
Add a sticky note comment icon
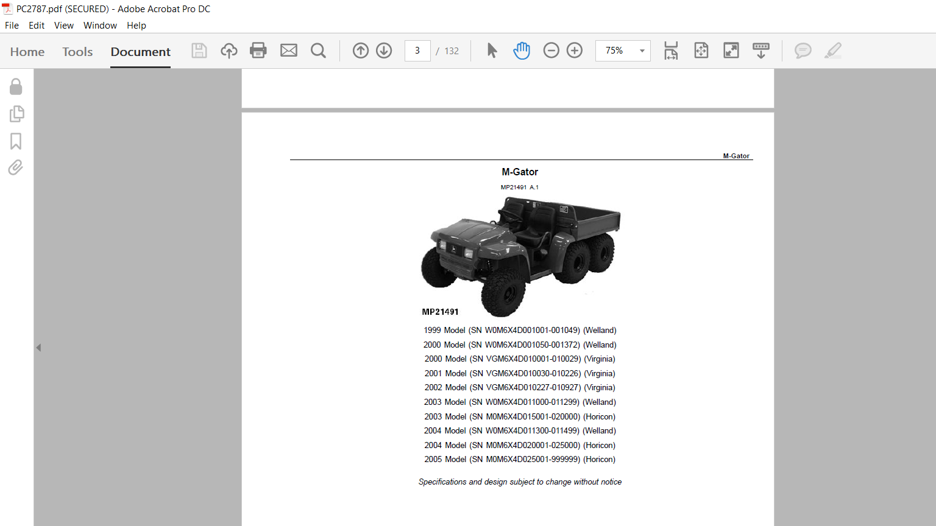pyautogui.click(x=803, y=51)
